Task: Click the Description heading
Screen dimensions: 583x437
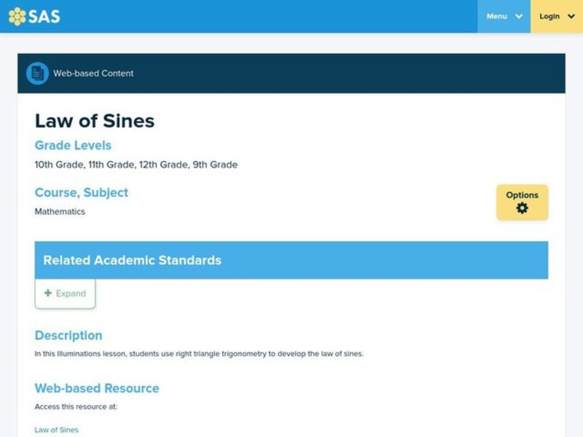Action: (x=68, y=336)
